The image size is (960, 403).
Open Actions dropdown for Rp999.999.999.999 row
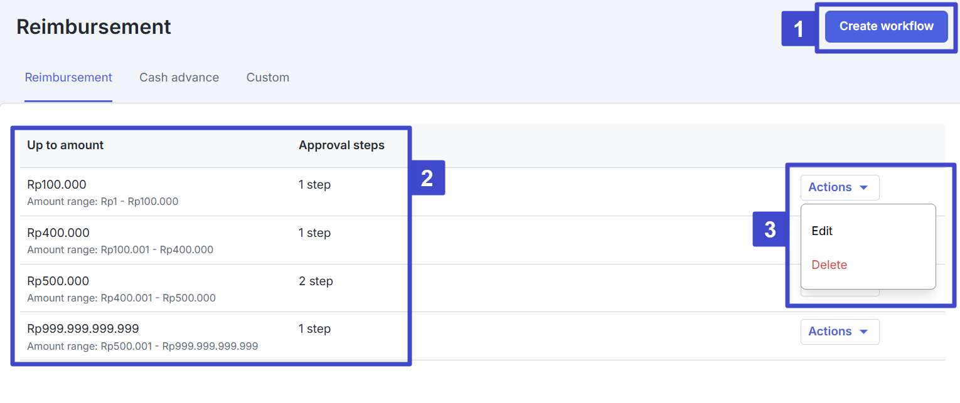pyautogui.click(x=839, y=332)
